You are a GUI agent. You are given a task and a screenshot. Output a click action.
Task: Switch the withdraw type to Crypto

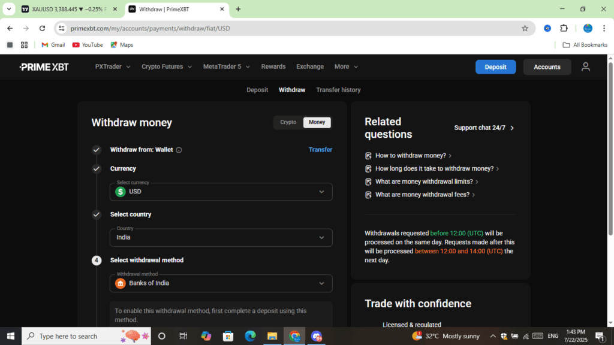pos(288,122)
